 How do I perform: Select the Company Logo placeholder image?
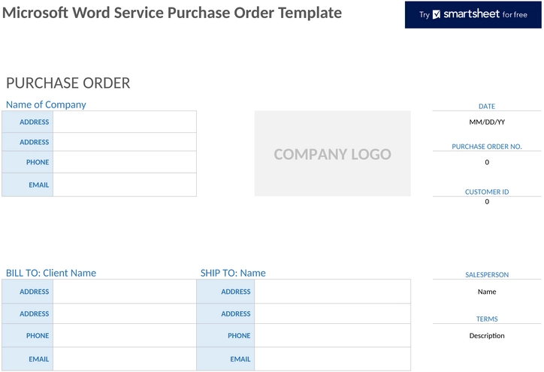pyautogui.click(x=332, y=154)
